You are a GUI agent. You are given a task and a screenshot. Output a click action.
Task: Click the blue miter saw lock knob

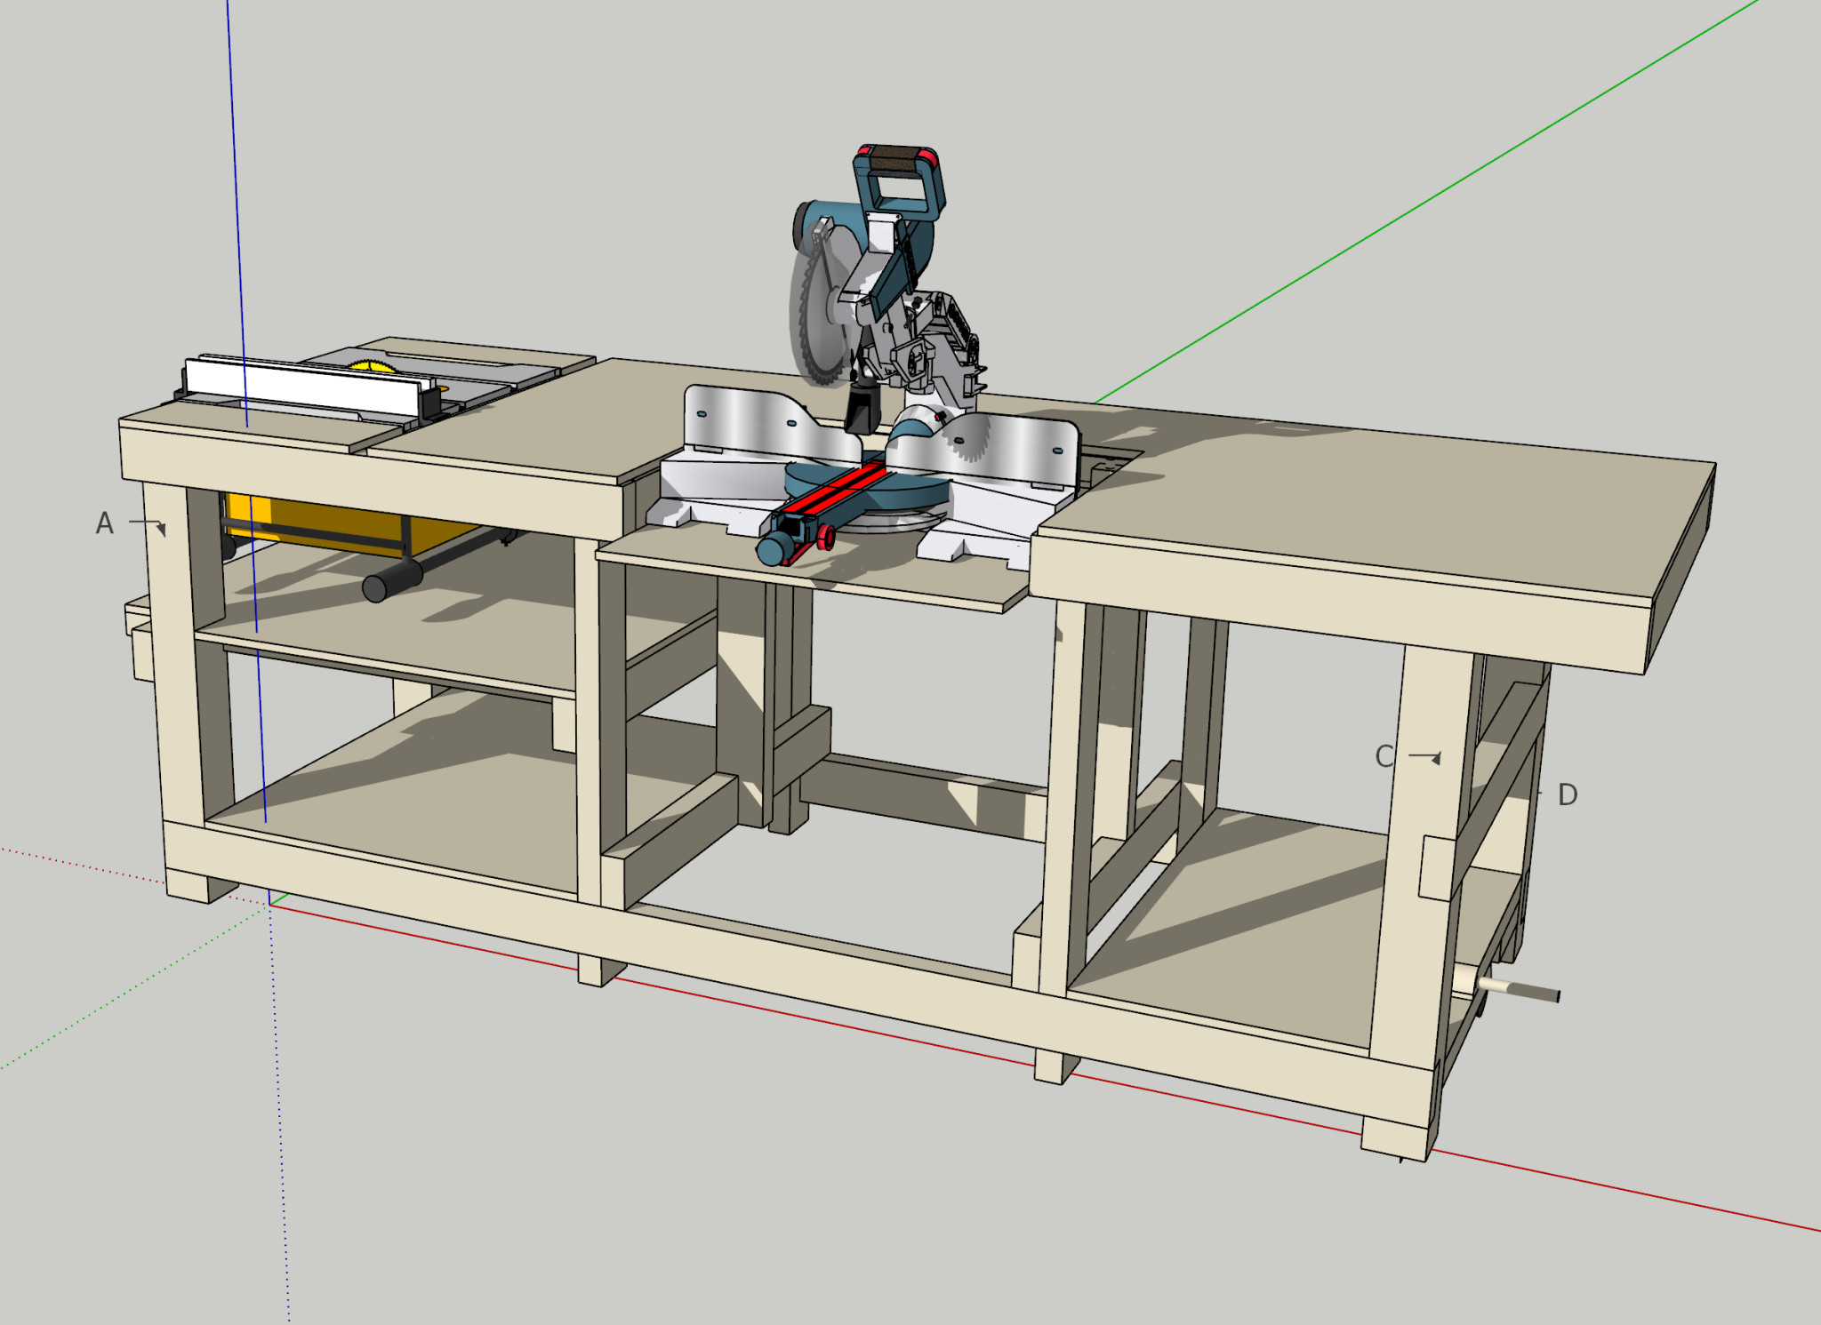(x=772, y=551)
